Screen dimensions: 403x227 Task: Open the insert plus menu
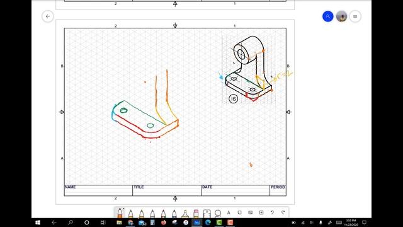(x=261, y=212)
